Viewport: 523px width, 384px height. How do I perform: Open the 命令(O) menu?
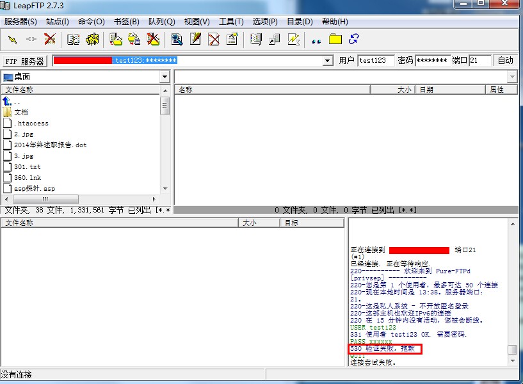[92, 22]
